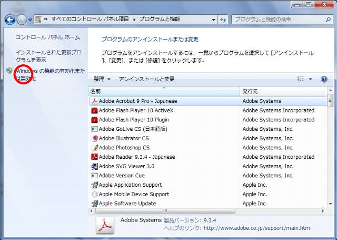Select Adobe Photoshop CS entry
337x240 pixels.
pyautogui.click(x=124, y=148)
